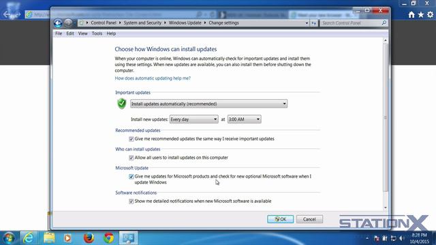
Task: Open the important updates dropdown
Action: coord(208,104)
